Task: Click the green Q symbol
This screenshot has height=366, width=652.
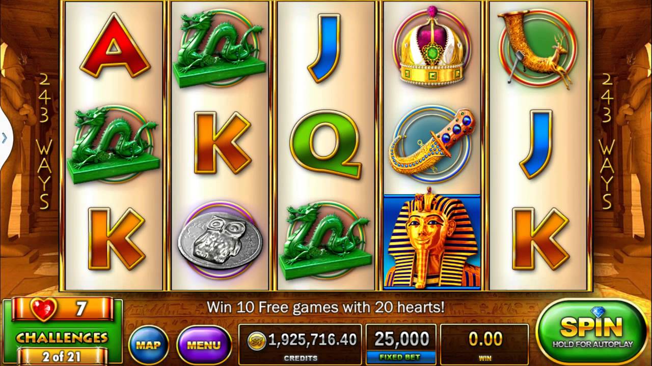Action: [x=326, y=144]
